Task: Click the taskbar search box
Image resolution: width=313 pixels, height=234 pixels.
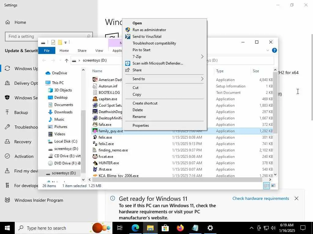Action: [x=64, y=228]
